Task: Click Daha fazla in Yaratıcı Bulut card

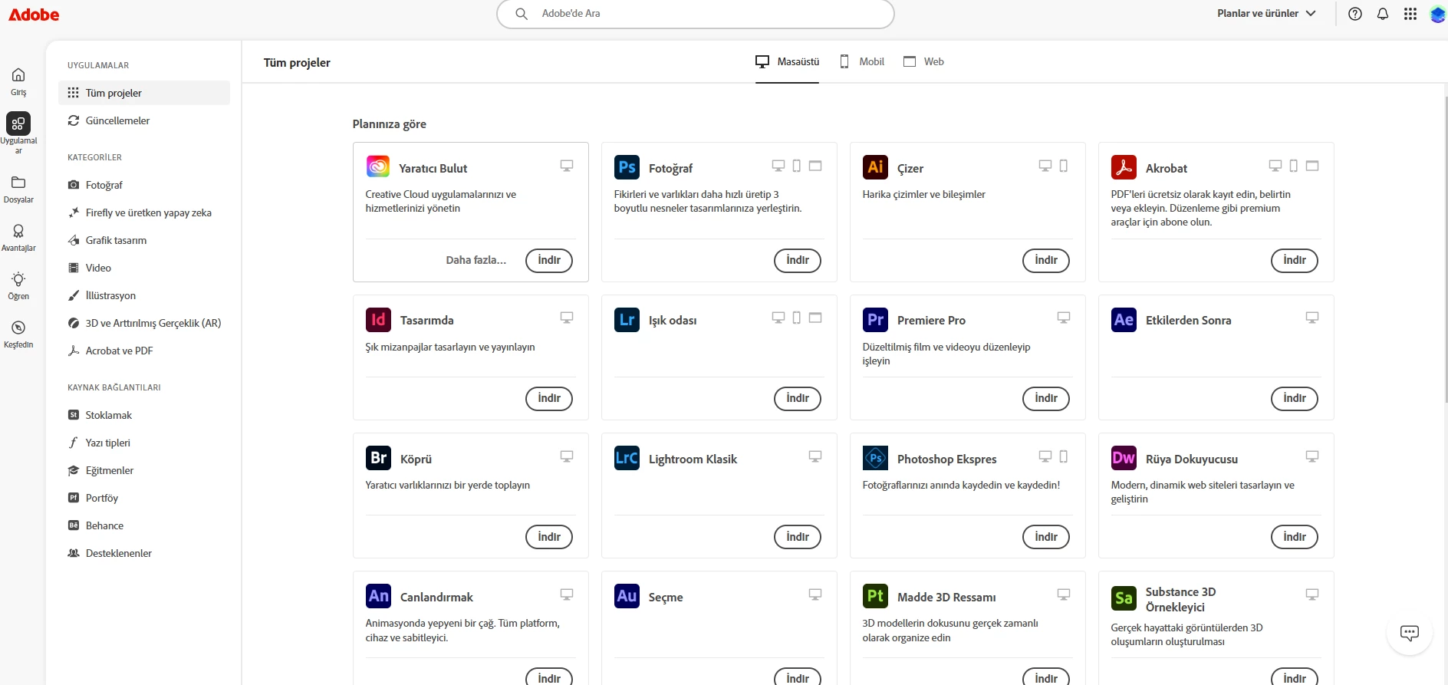Action: pos(476,260)
